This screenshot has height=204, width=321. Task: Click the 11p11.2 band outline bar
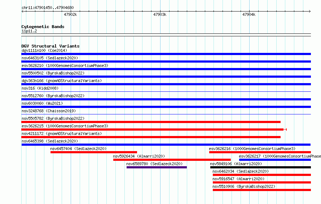[x=166, y=35]
